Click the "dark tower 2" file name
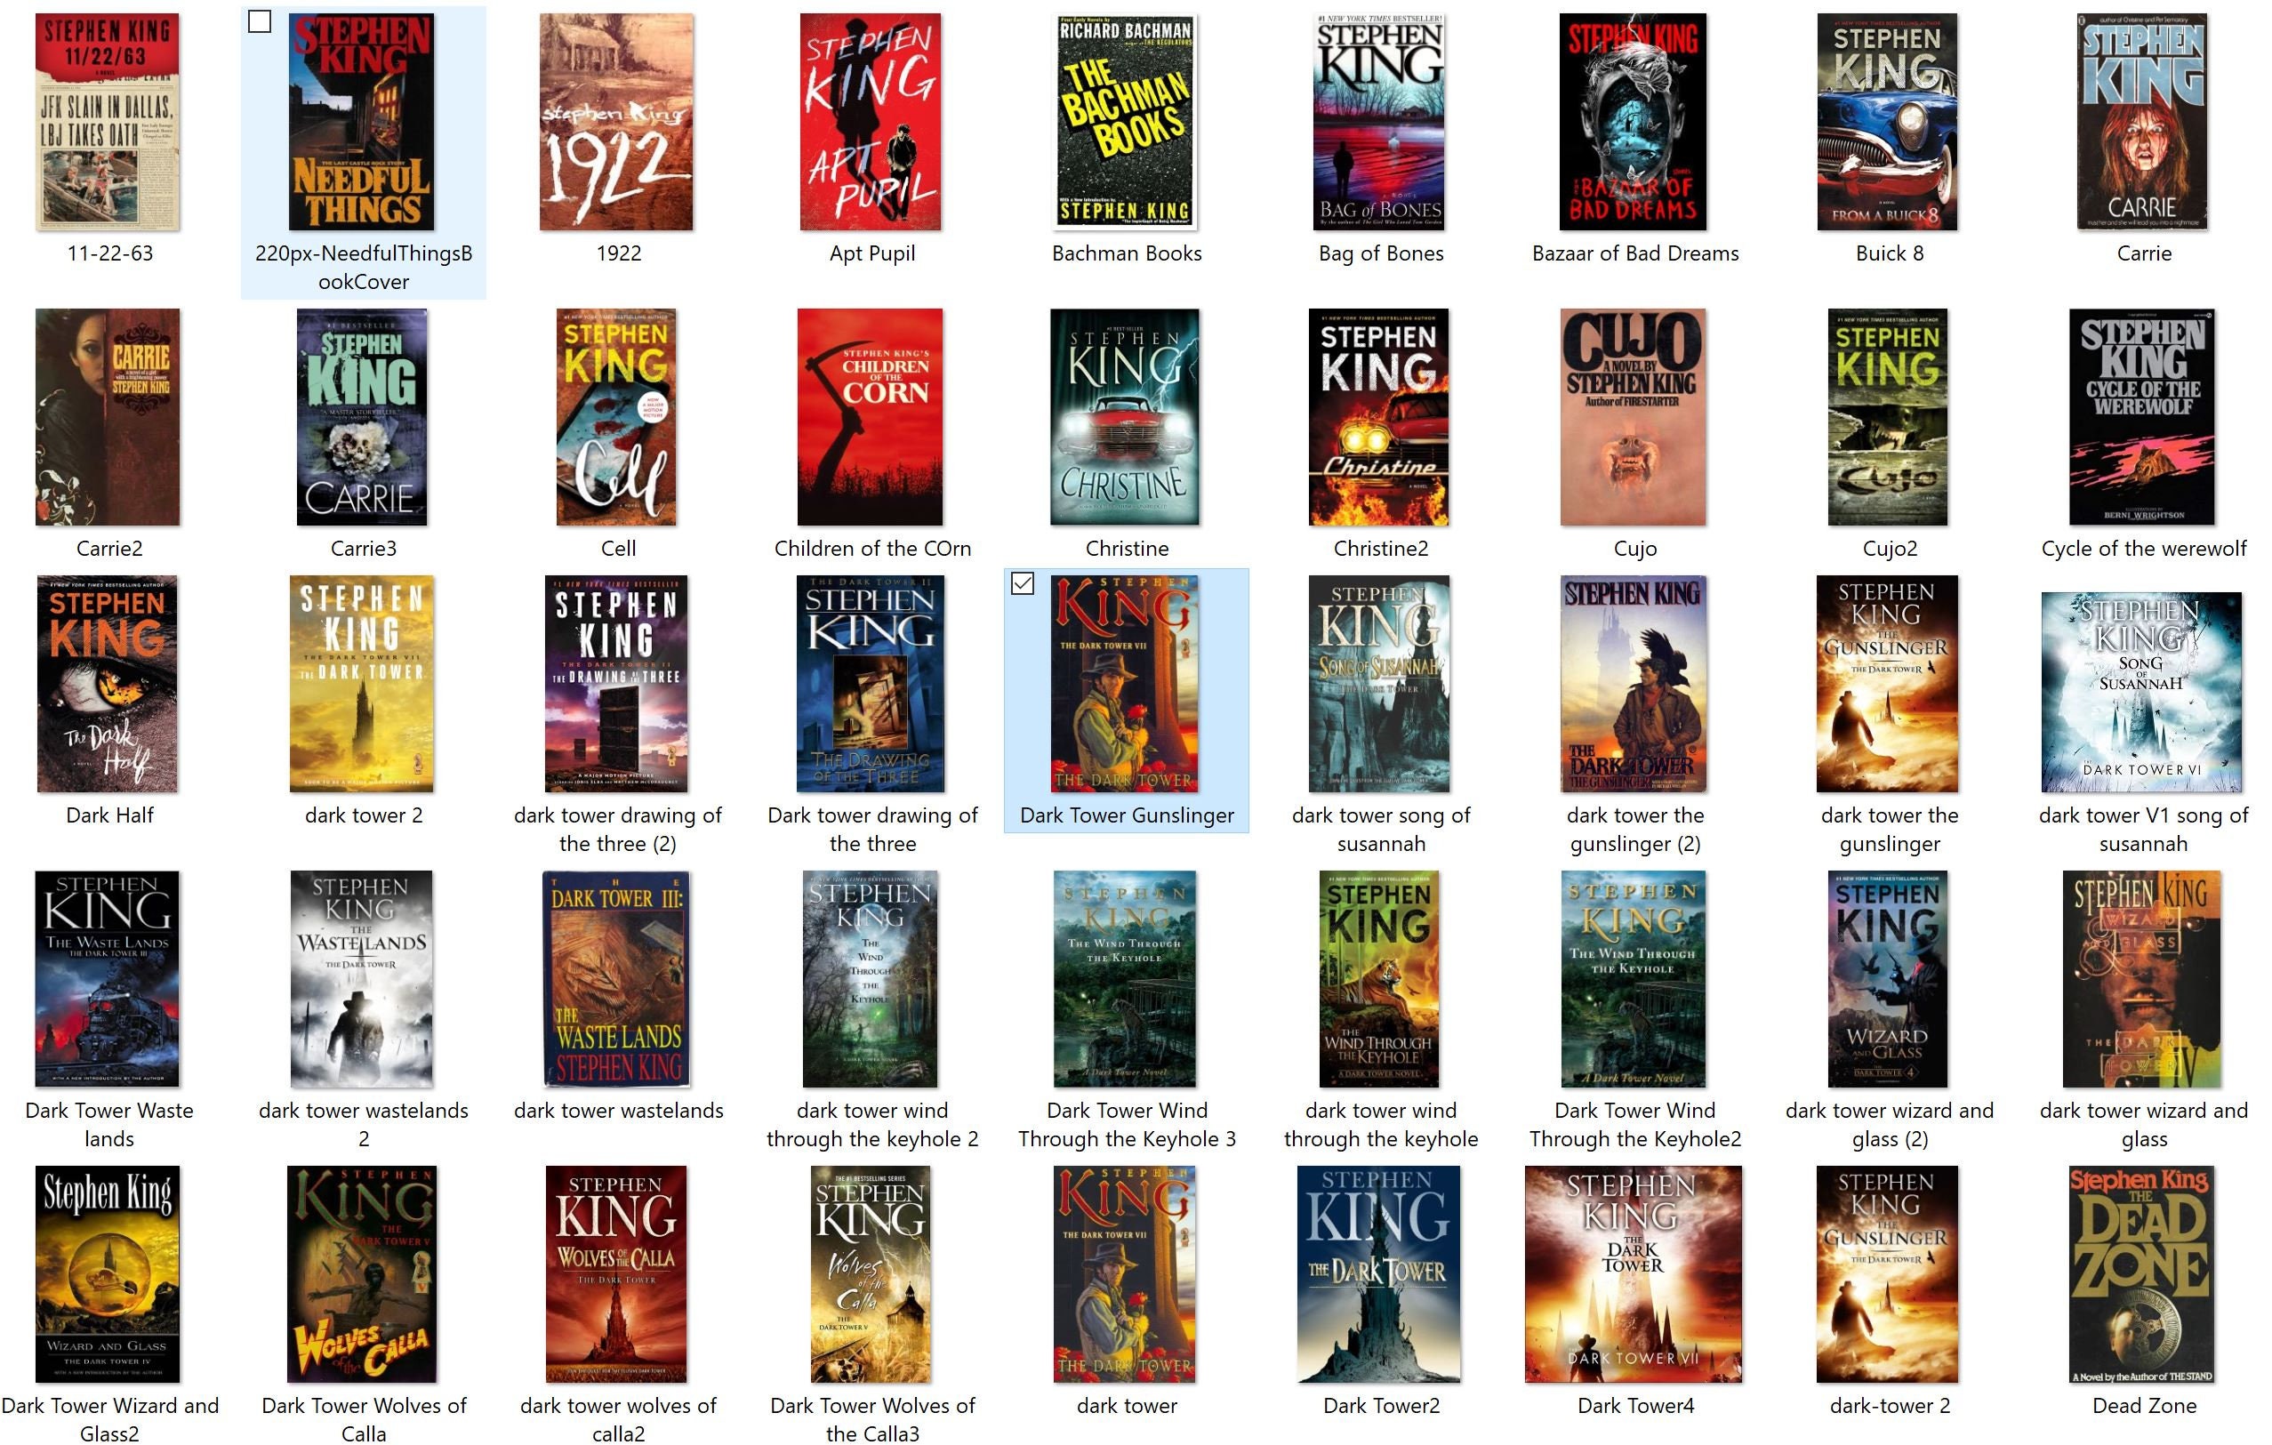This screenshot has width=2272, height=1445. [x=364, y=816]
